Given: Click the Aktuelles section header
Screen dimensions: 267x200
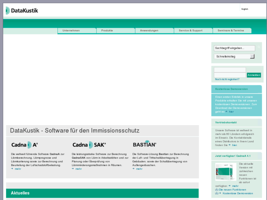Looking at the screenshot, I should point(102,193).
